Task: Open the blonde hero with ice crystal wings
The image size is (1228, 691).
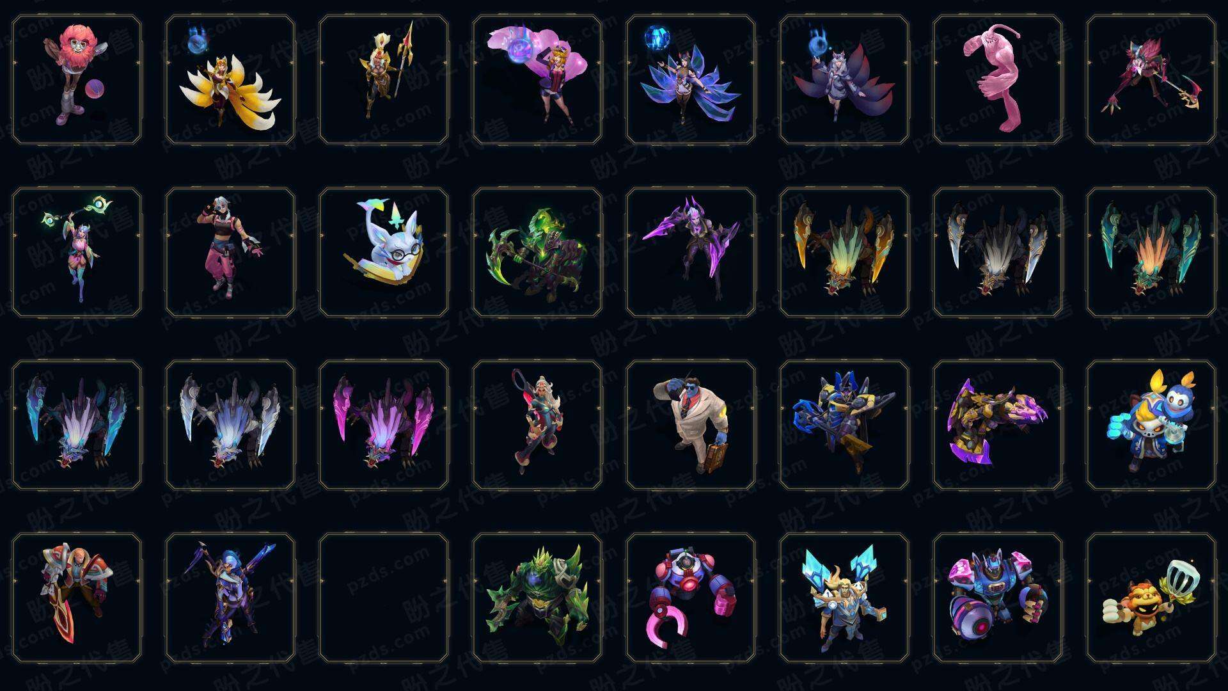Action: pos(844,598)
